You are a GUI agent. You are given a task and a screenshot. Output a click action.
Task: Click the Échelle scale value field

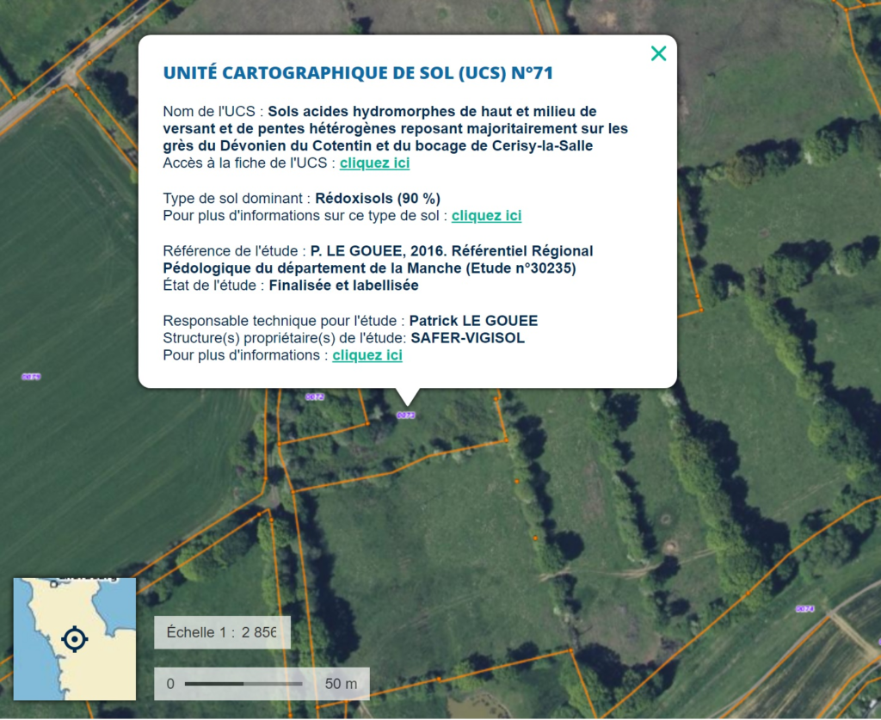[259, 632]
